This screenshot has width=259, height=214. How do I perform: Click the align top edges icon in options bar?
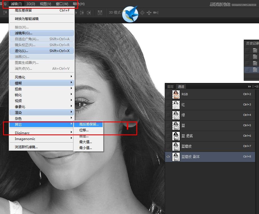click(5, 13)
